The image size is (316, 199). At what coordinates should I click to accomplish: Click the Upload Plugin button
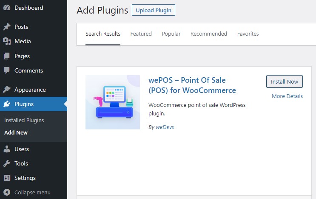154,10
